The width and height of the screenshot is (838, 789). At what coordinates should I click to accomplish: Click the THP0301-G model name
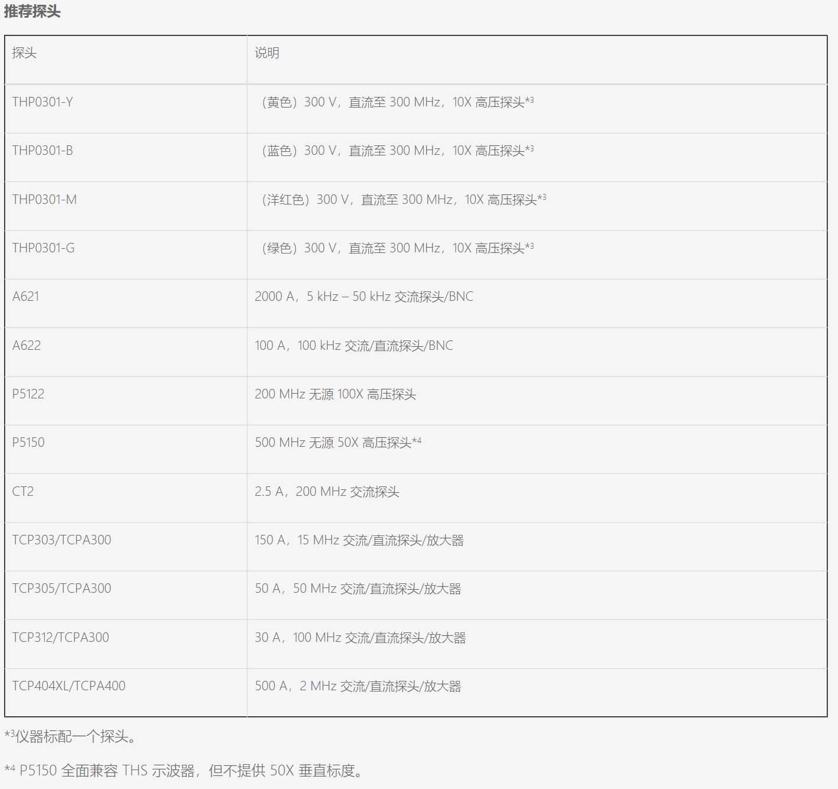43,248
